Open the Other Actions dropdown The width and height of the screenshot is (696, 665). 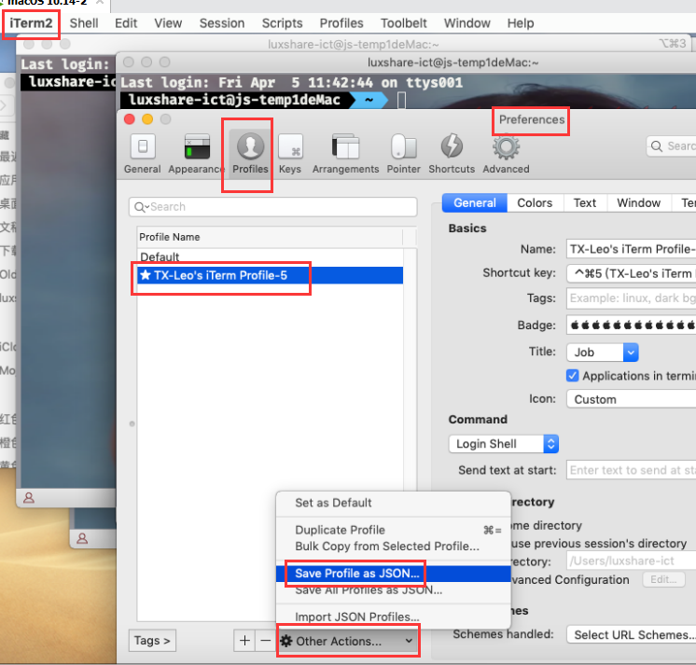(x=348, y=641)
